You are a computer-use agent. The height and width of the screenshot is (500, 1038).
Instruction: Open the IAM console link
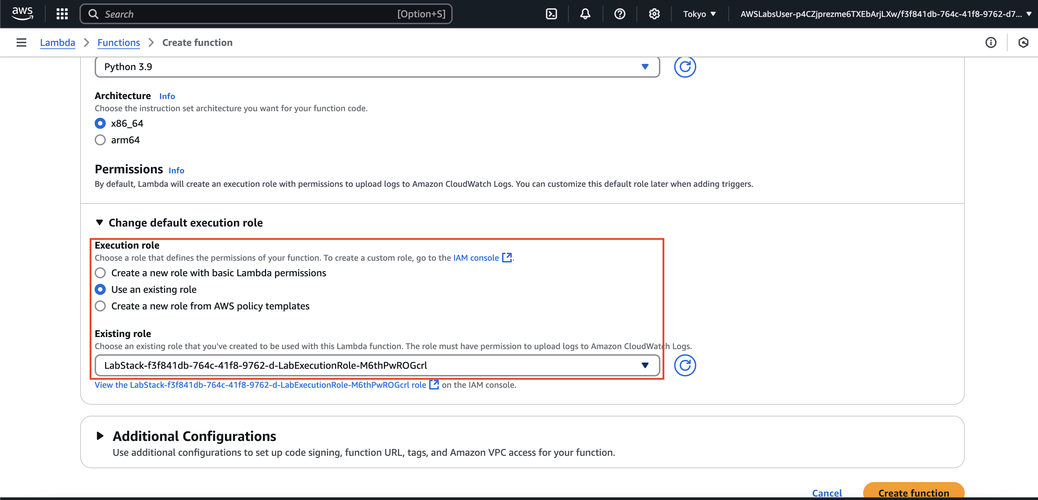pos(476,258)
